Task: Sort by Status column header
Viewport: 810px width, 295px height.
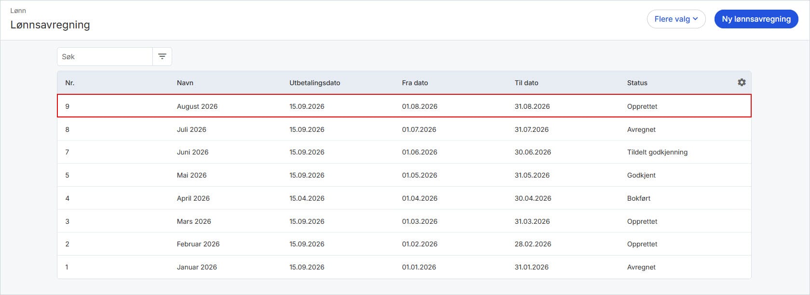Action: 637,83
